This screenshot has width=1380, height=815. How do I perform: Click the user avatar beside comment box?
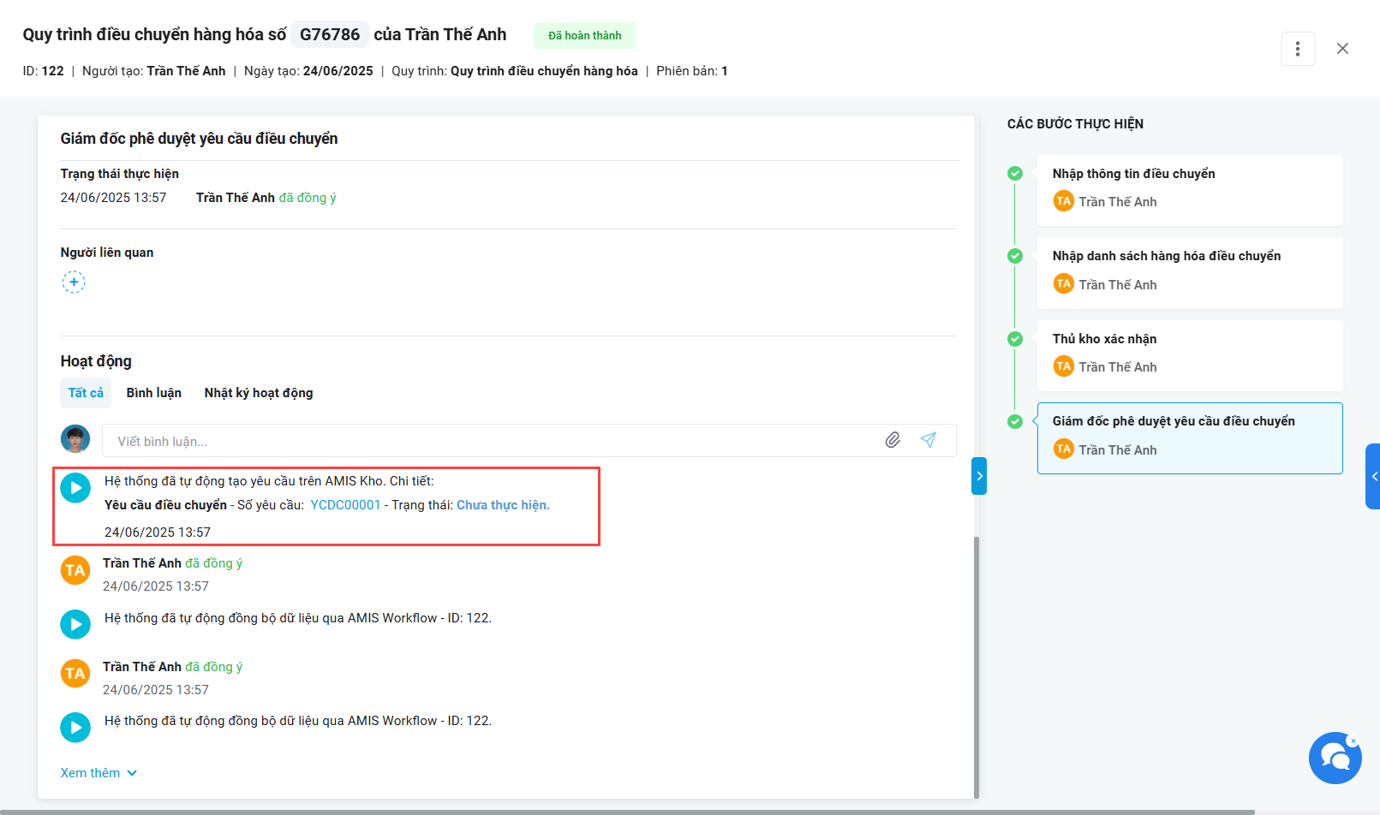click(75, 439)
